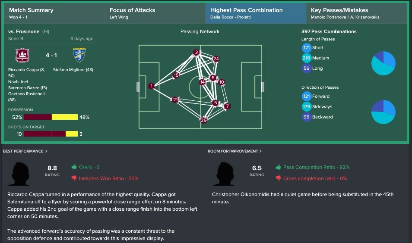The height and width of the screenshot is (243, 412).
Task: Click the red thumbs-down by Cross completion ratio
Action: [x=278, y=178]
